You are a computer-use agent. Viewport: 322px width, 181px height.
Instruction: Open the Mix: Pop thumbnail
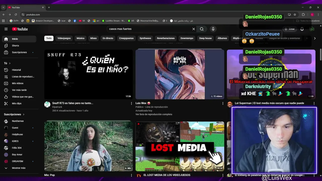point(89,146)
